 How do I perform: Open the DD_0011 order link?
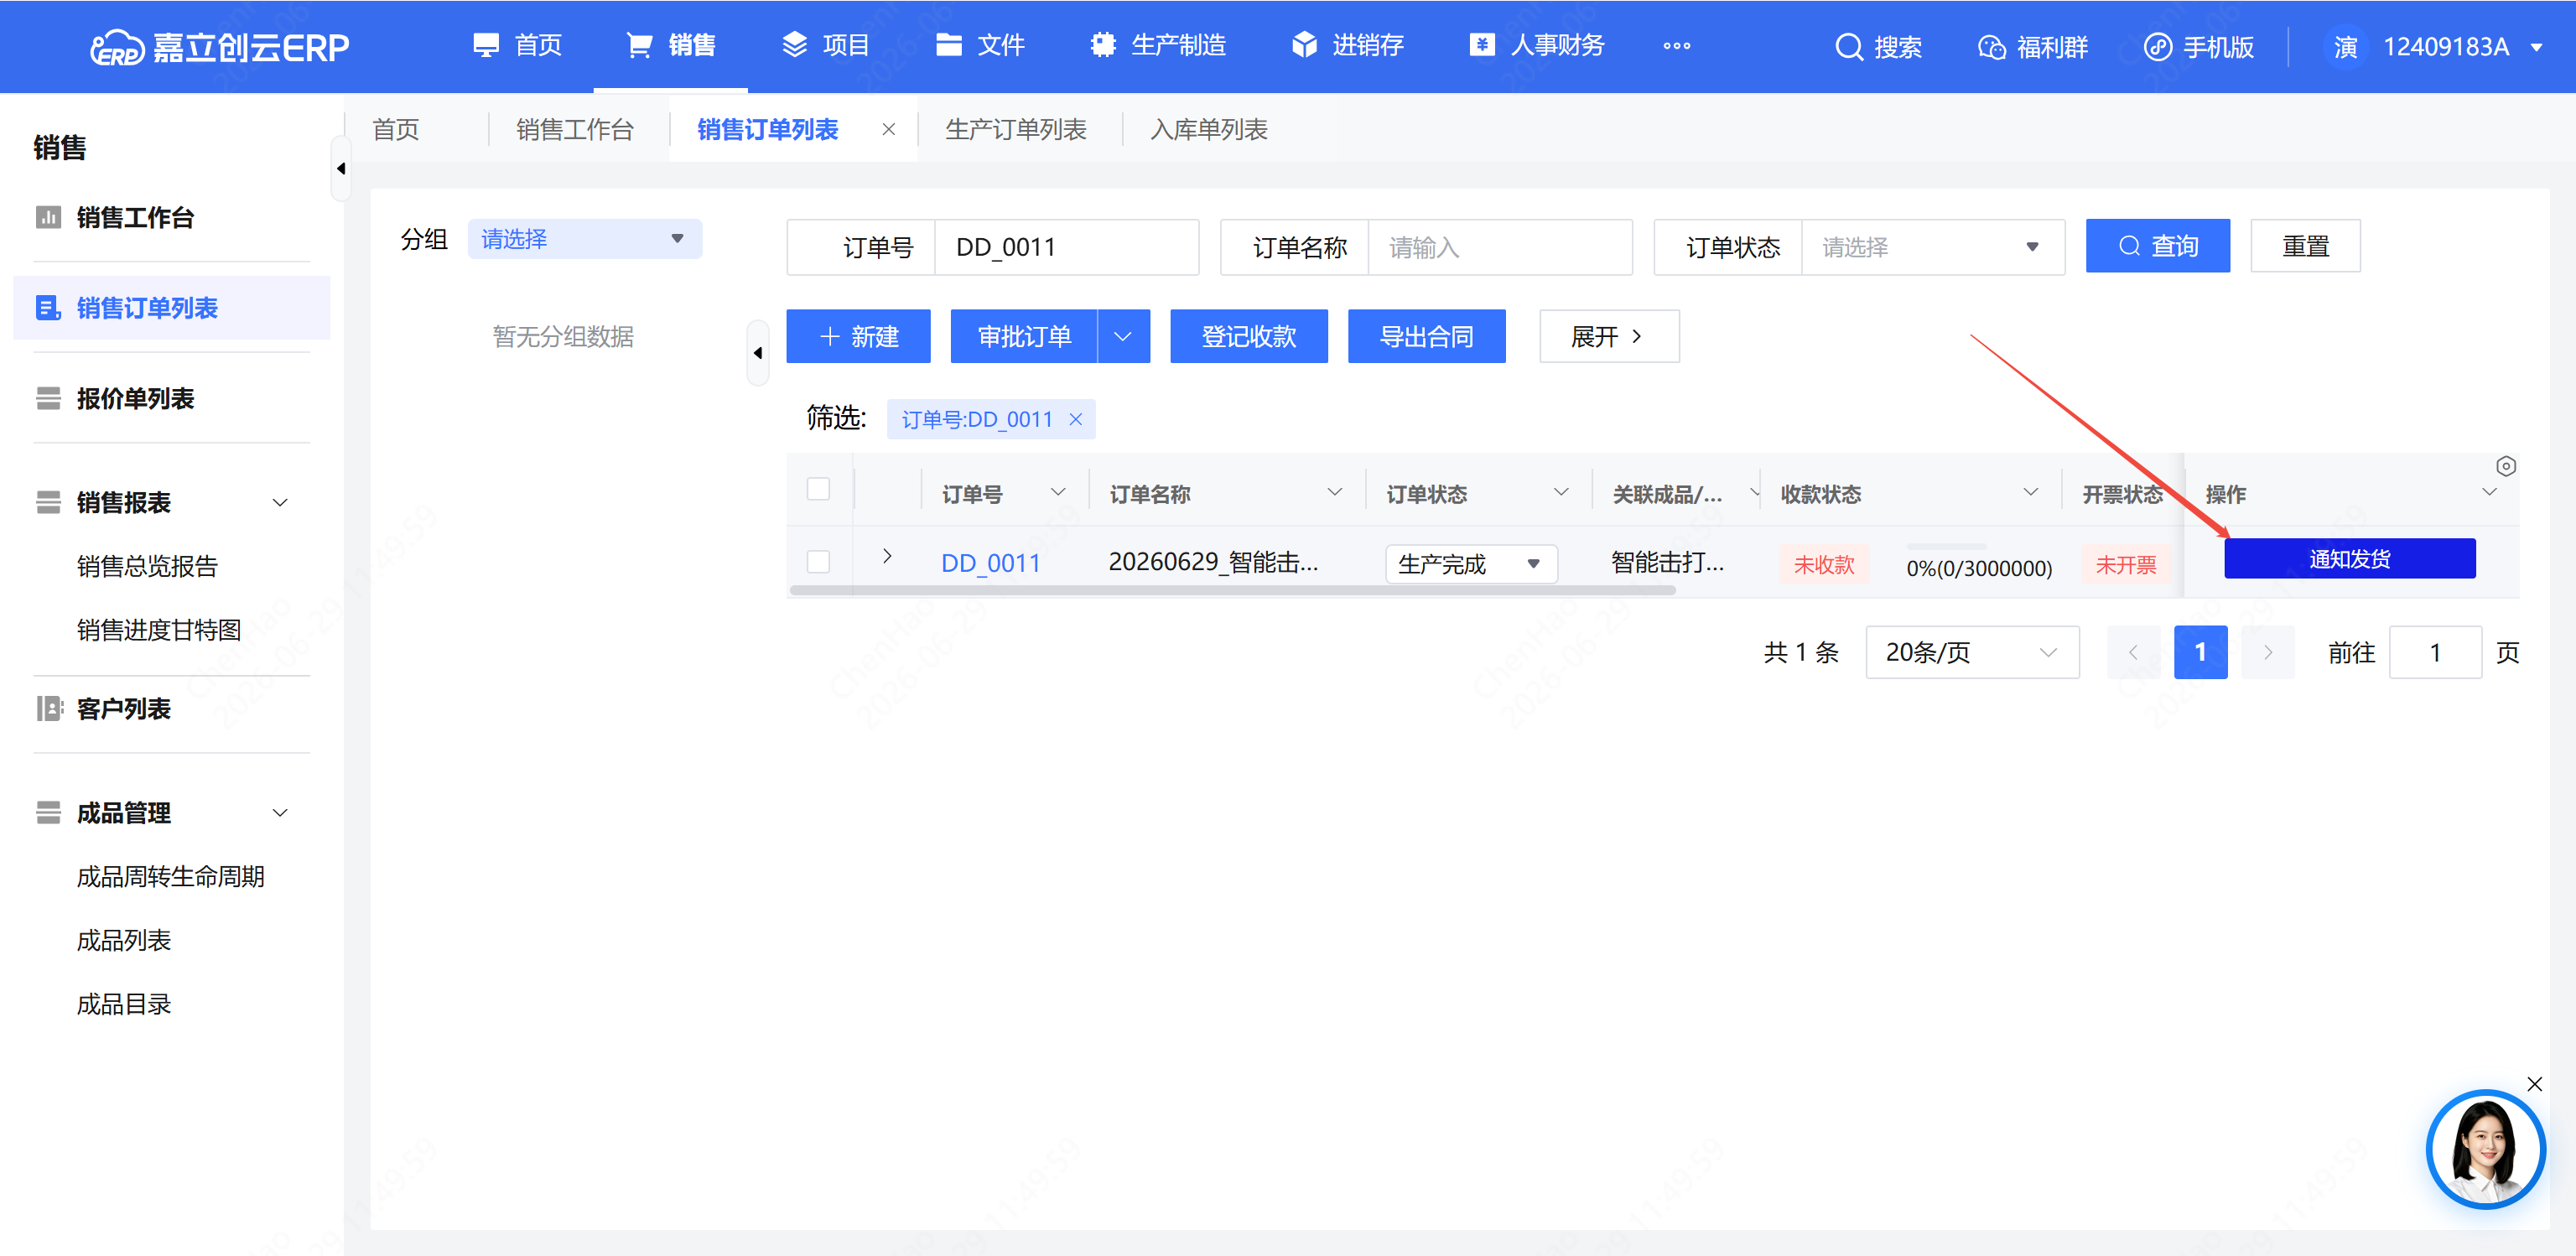tap(991, 564)
